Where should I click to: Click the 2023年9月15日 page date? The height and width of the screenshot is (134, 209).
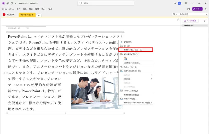(x=14, y=29)
